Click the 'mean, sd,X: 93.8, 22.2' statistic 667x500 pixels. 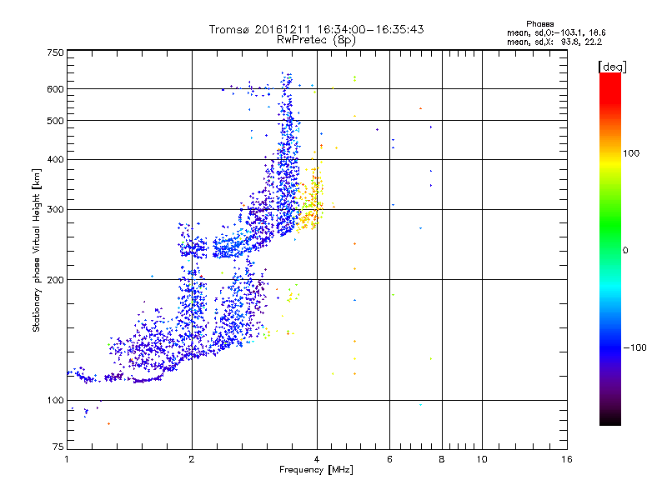point(554,42)
